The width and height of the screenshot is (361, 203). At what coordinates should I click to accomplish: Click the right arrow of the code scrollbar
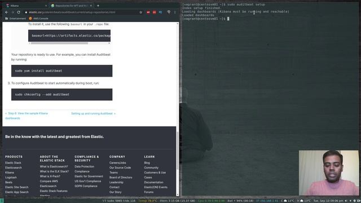click(109, 43)
